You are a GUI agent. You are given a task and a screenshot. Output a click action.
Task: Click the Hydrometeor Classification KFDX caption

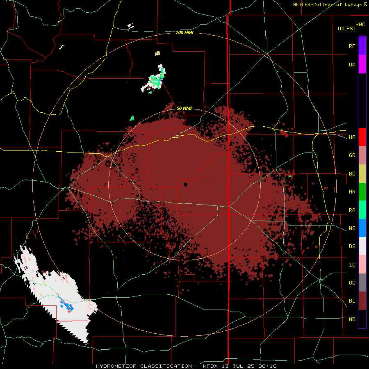(x=186, y=366)
